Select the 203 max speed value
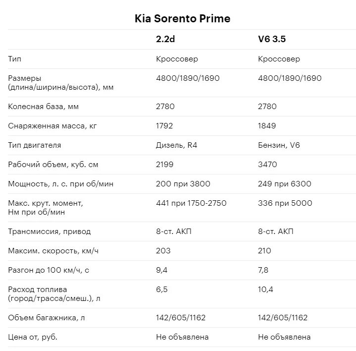 (163, 250)
